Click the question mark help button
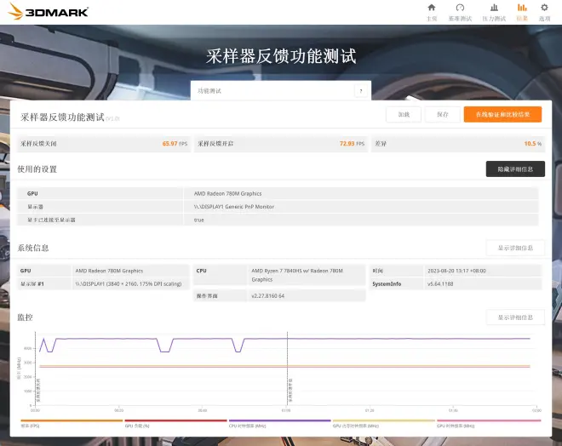Screen dimensions: 562x446 [x=362, y=91]
